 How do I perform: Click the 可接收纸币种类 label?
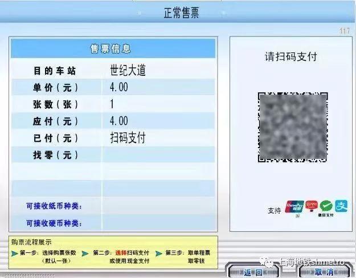click(x=54, y=206)
